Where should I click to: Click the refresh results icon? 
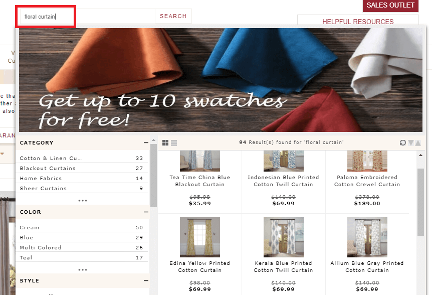click(403, 143)
